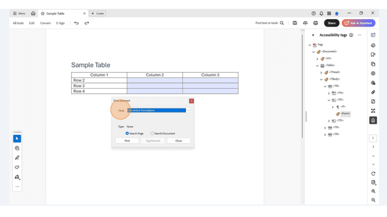387x217 pixels.
Task: Select the Search Document radio button
Action: [x=152, y=133]
